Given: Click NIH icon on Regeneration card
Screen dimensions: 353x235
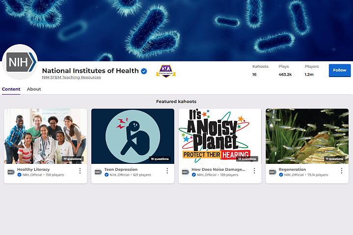Looking at the screenshot, I should 272,172.
